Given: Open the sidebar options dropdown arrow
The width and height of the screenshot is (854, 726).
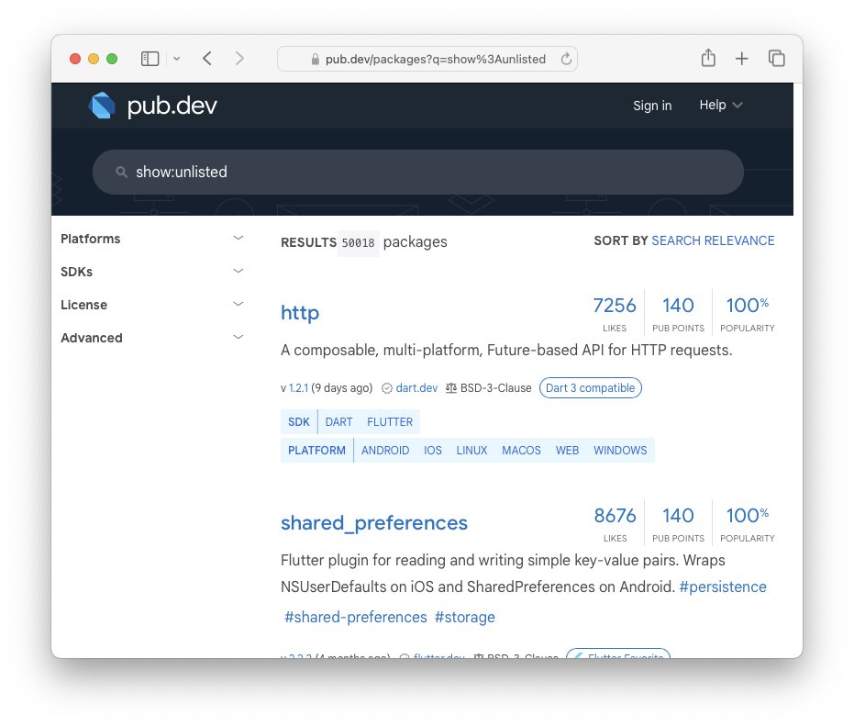Looking at the screenshot, I should [176, 59].
